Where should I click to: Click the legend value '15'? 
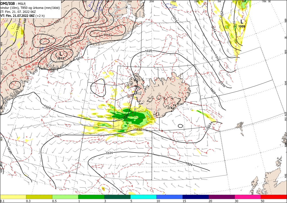[x=184, y=201]
